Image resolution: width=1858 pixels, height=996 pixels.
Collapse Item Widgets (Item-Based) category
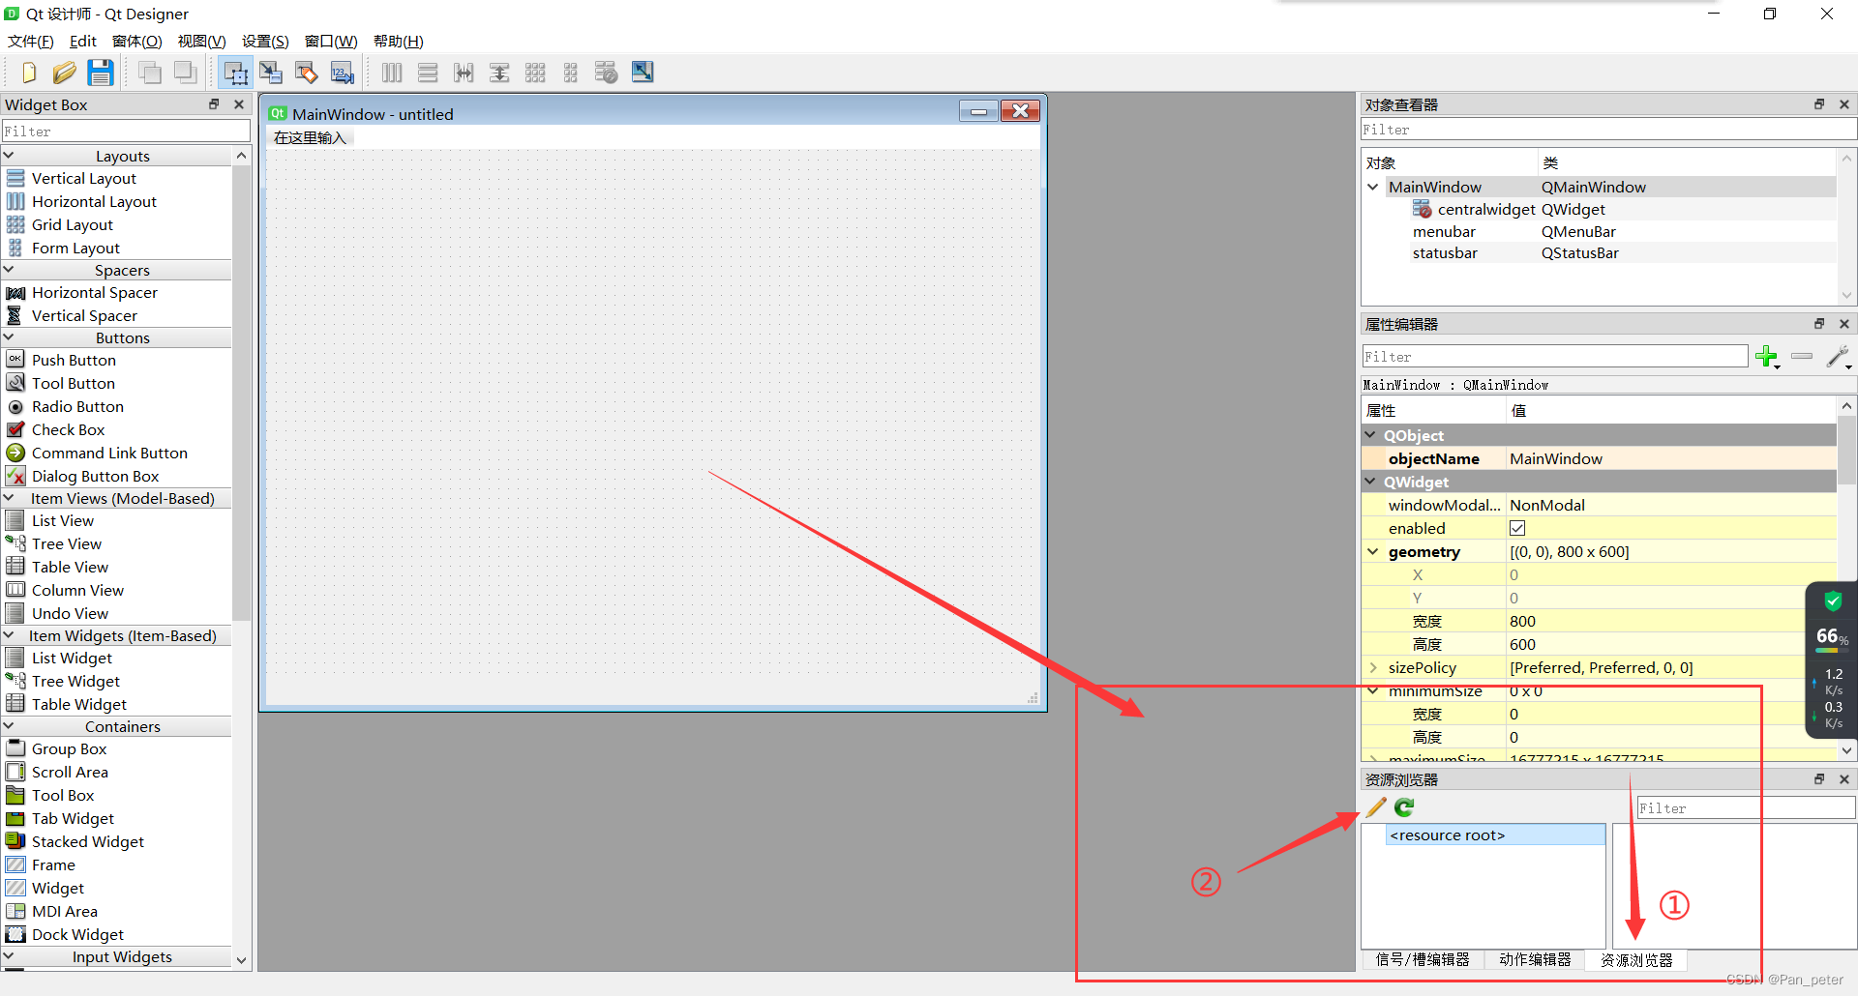coord(9,635)
